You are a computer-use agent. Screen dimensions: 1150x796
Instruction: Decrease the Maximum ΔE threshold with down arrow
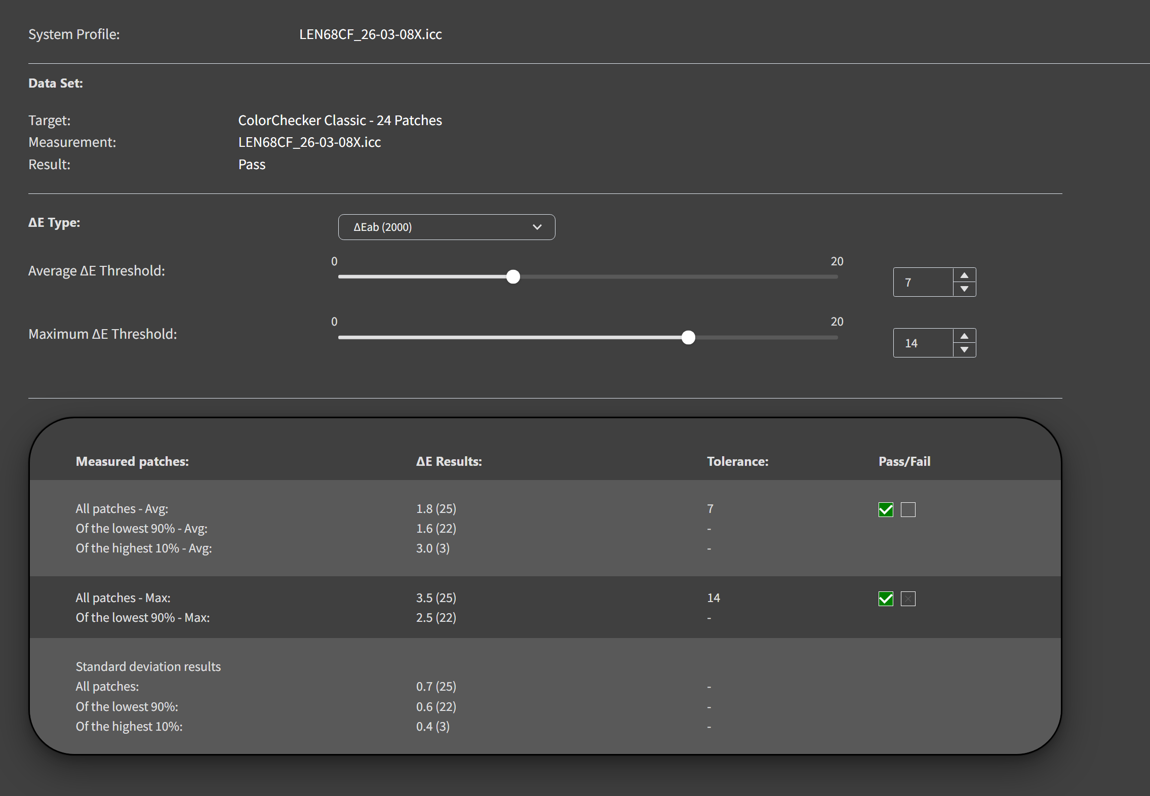pos(964,350)
